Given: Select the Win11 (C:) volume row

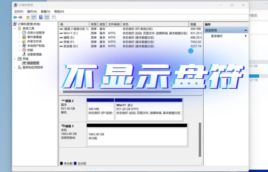Looking at the screenshot, I should 130,33.
